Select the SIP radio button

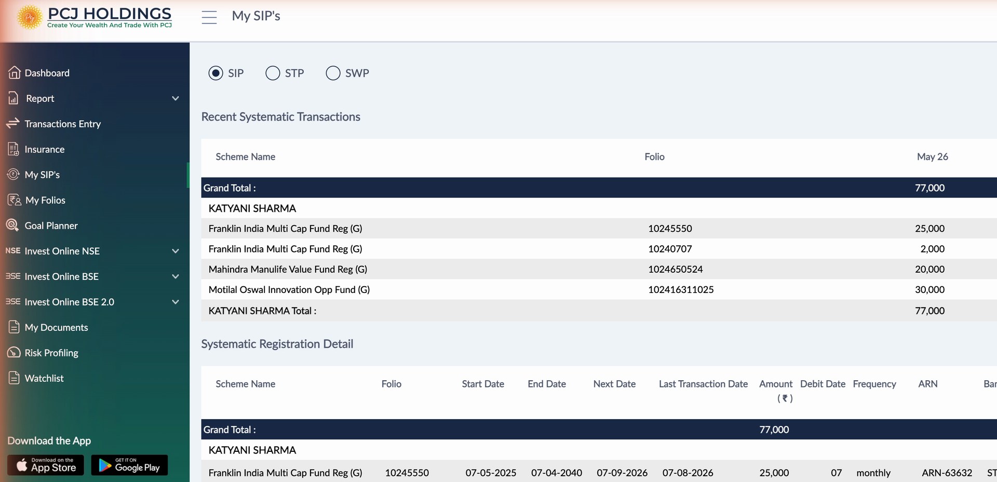[x=215, y=73]
